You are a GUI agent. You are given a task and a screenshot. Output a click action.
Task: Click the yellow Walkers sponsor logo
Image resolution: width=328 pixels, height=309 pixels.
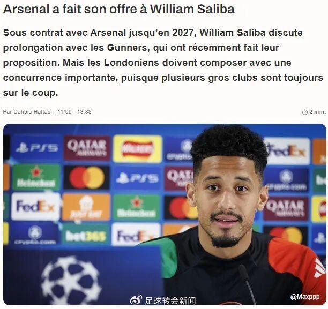coord(137,149)
